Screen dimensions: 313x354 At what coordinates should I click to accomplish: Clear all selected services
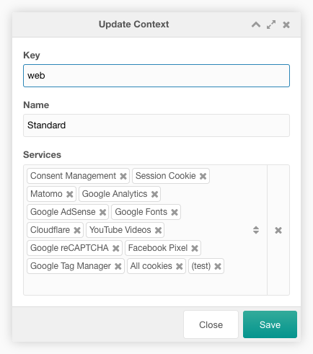tap(278, 230)
